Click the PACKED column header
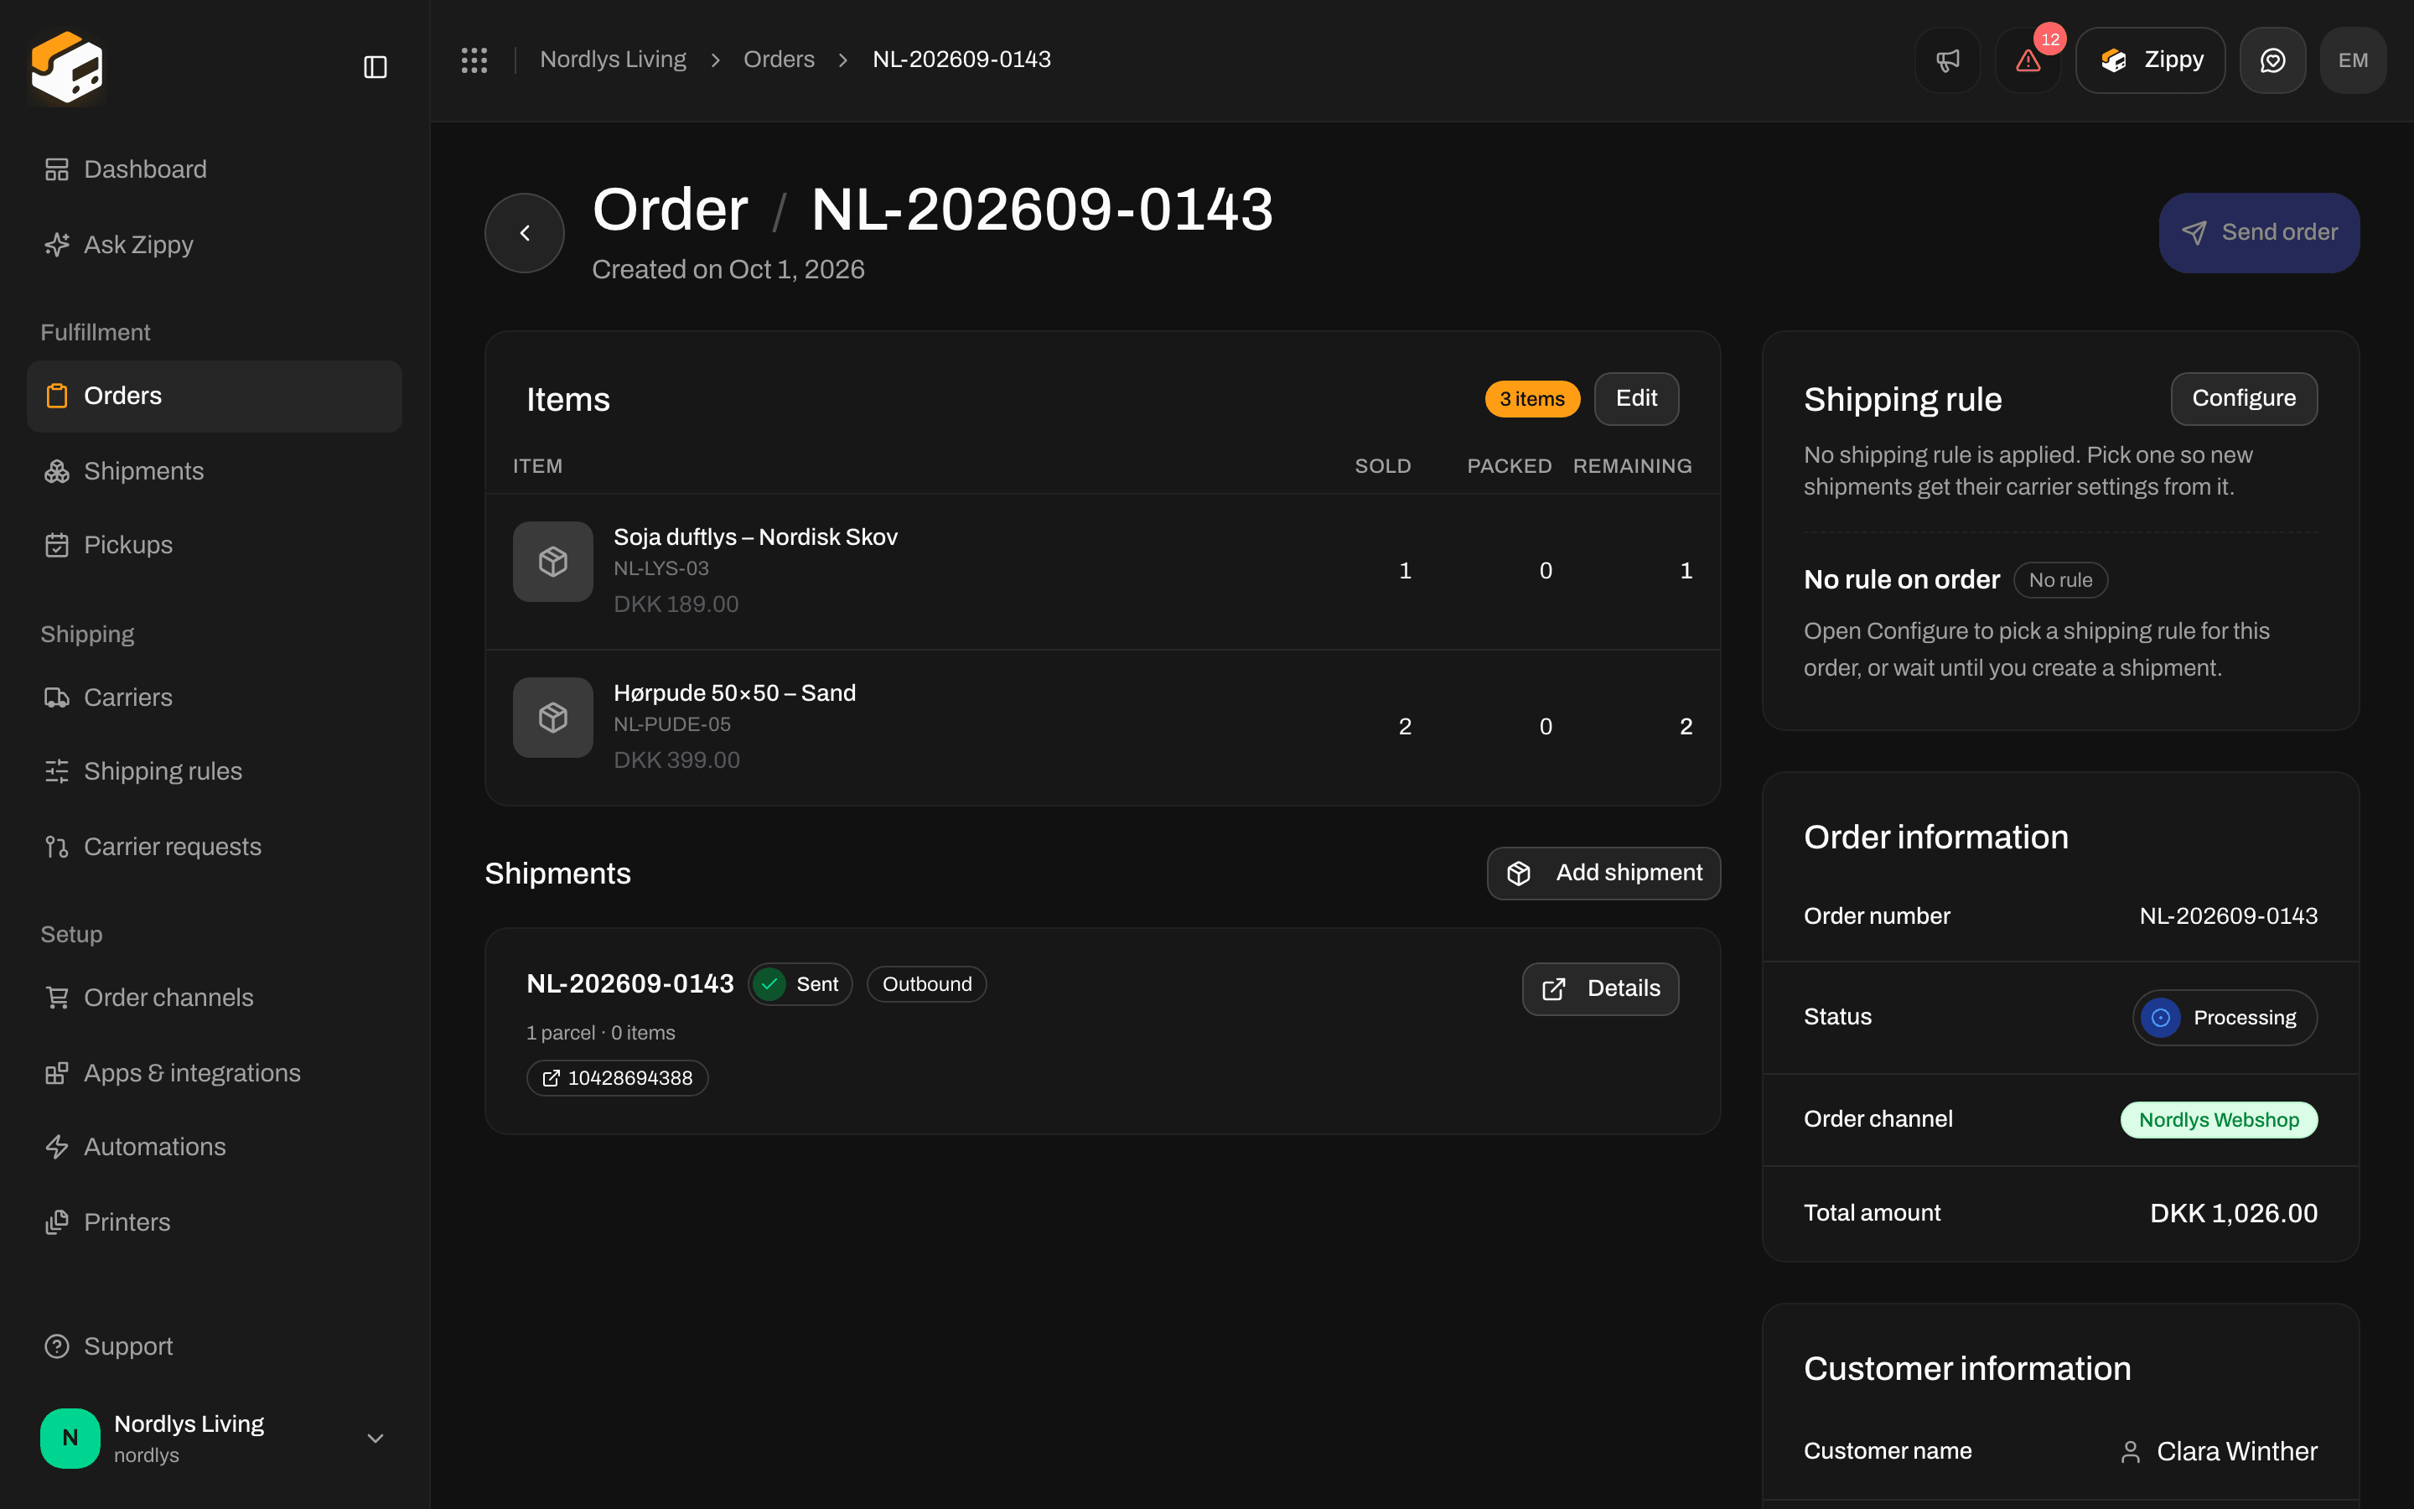The height and width of the screenshot is (1509, 2414). click(1510, 466)
